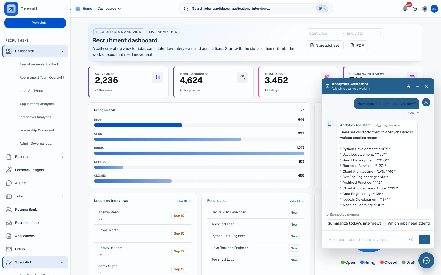
Task: Close the Analytics Assistant panel
Action: click(426, 86)
